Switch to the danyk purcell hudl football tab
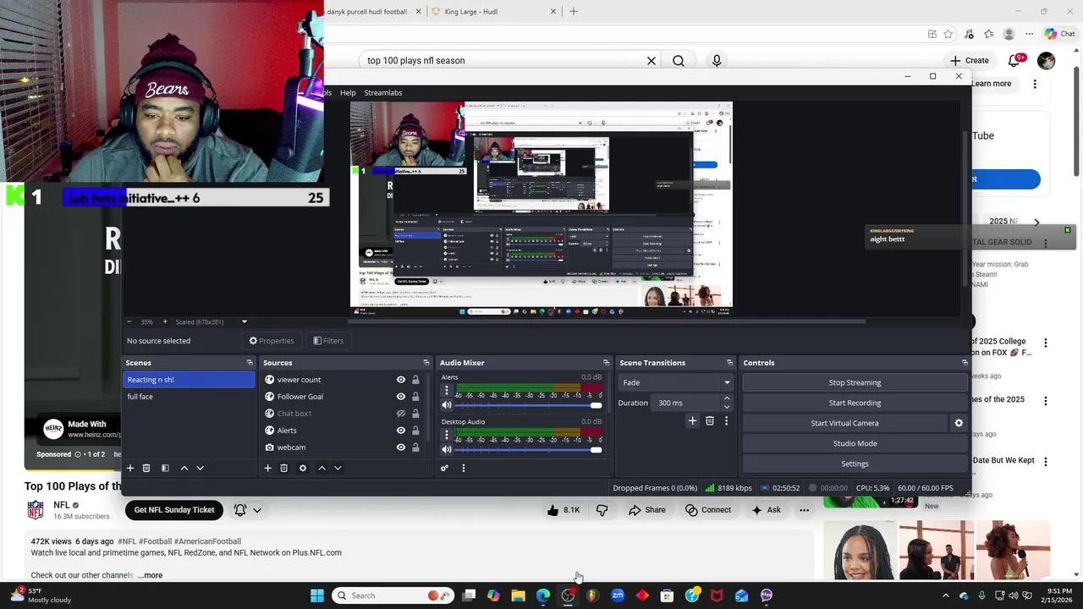The height and width of the screenshot is (609, 1083). pos(372,12)
